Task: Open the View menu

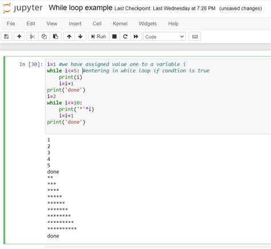Action: coord(52,23)
